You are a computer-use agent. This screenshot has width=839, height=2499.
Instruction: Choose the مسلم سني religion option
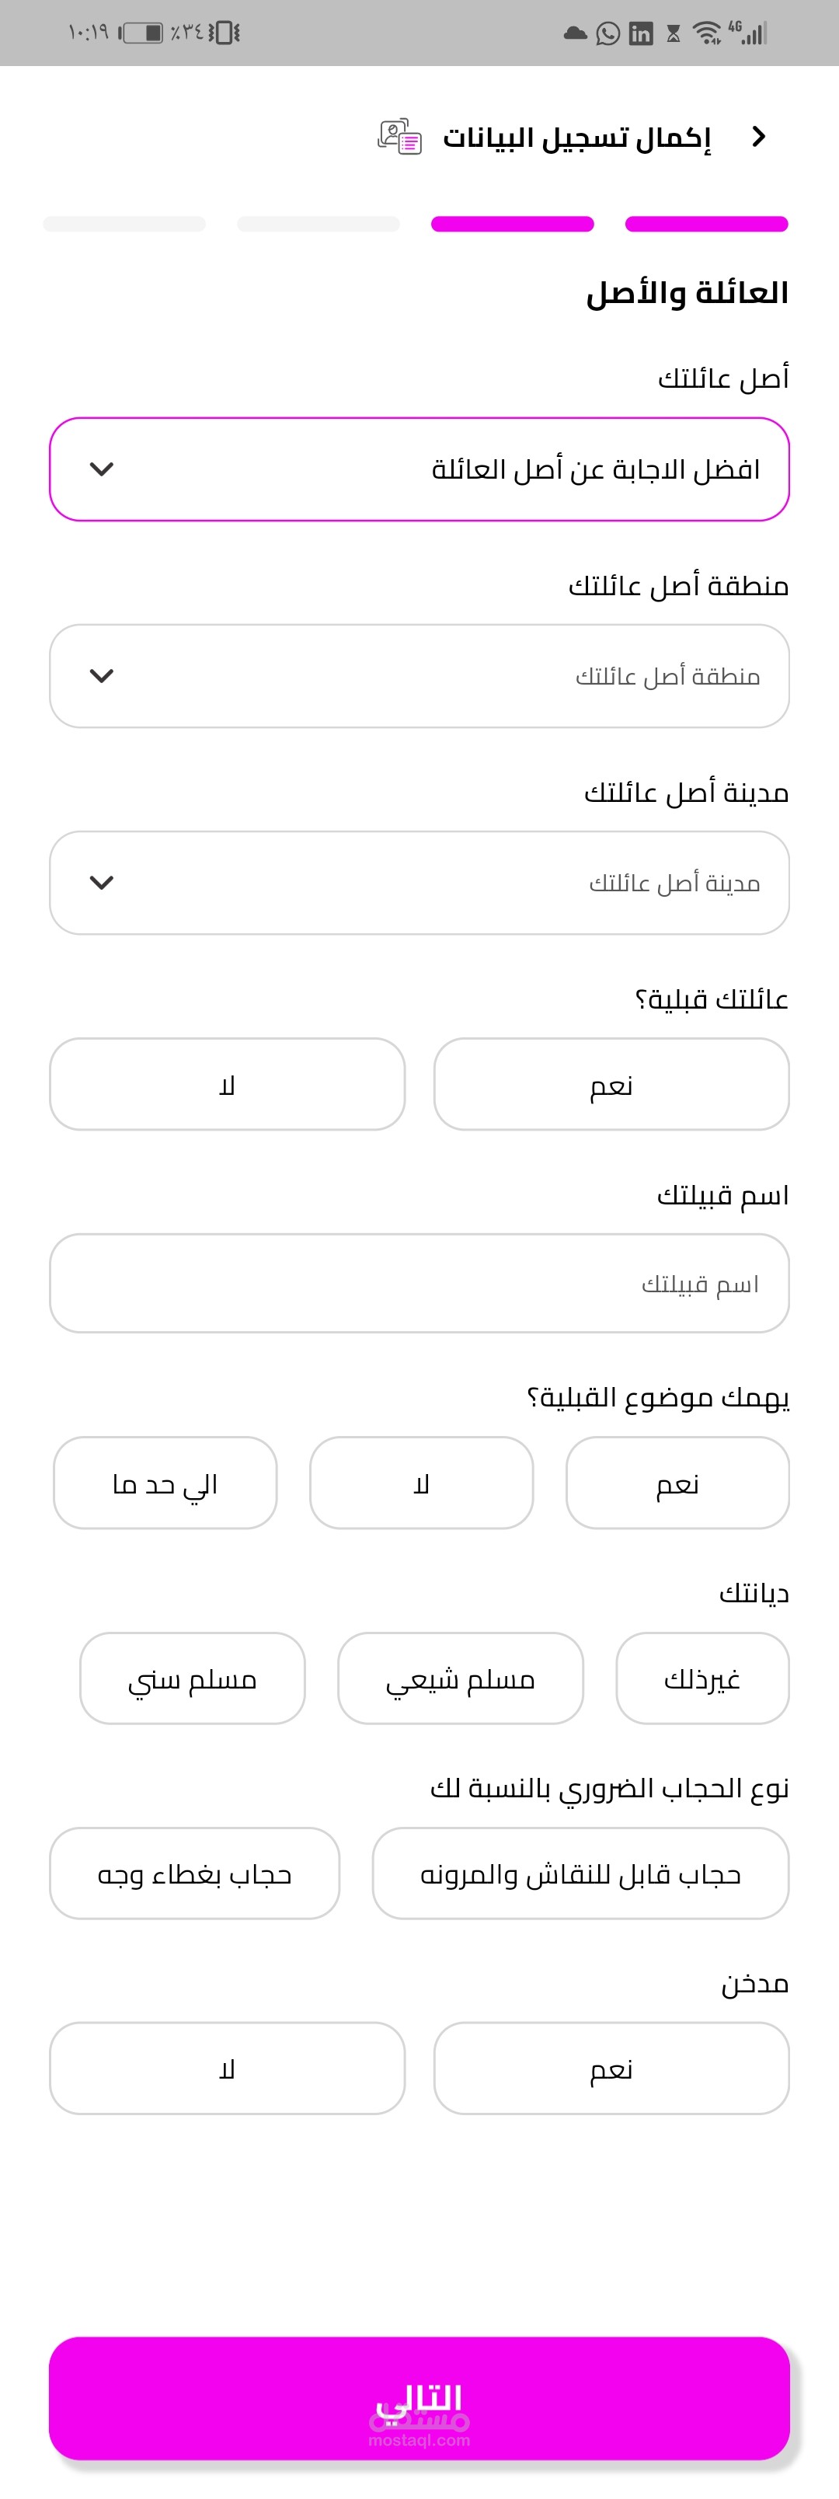coord(192,1678)
